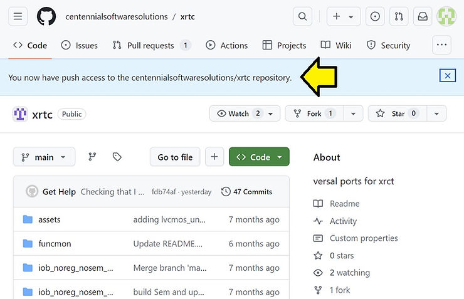Dismiss the push access banner
The height and width of the screenshot is (299, 464).
447,76
